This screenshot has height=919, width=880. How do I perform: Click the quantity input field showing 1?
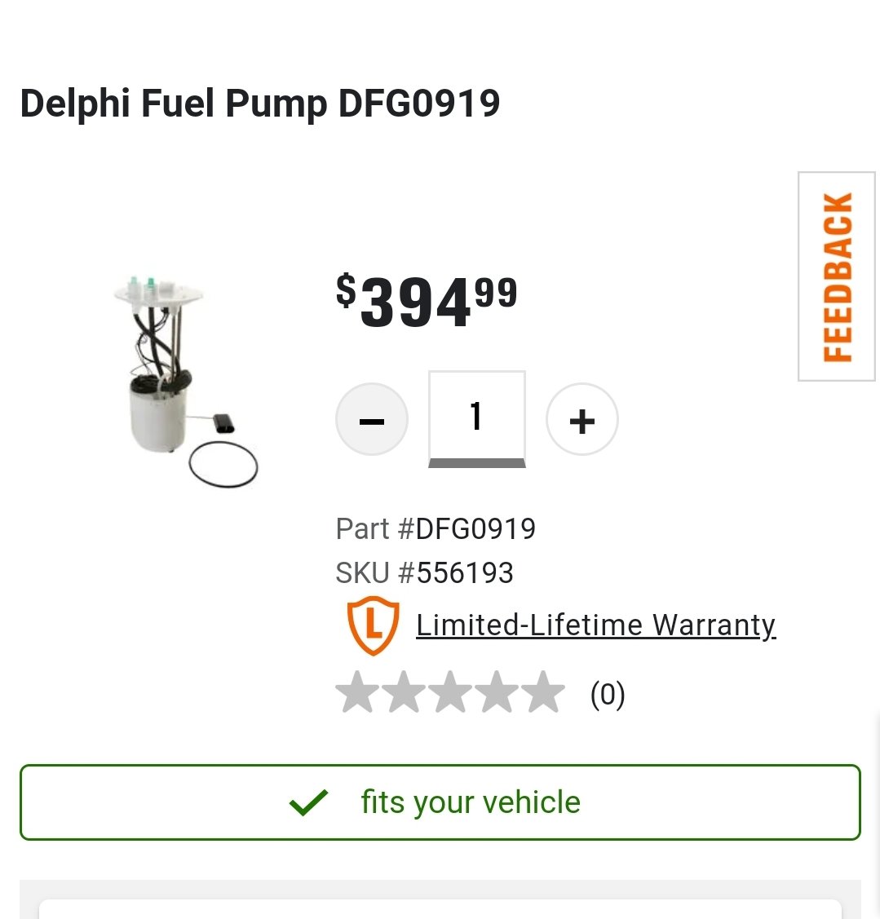pyautogui.click(x=476, y=418)
